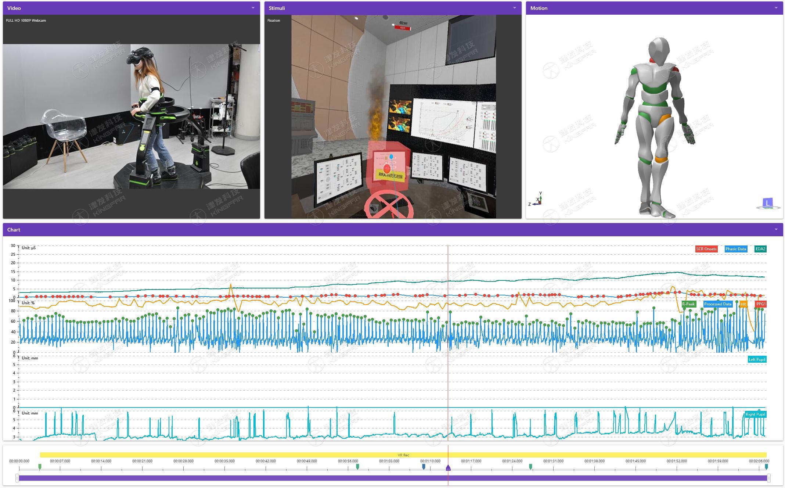Image resolution: width=785 pixels, height=488 pixels.
Task: Click the VR Rec yellow segment bar
Action: tap(403, 455)
